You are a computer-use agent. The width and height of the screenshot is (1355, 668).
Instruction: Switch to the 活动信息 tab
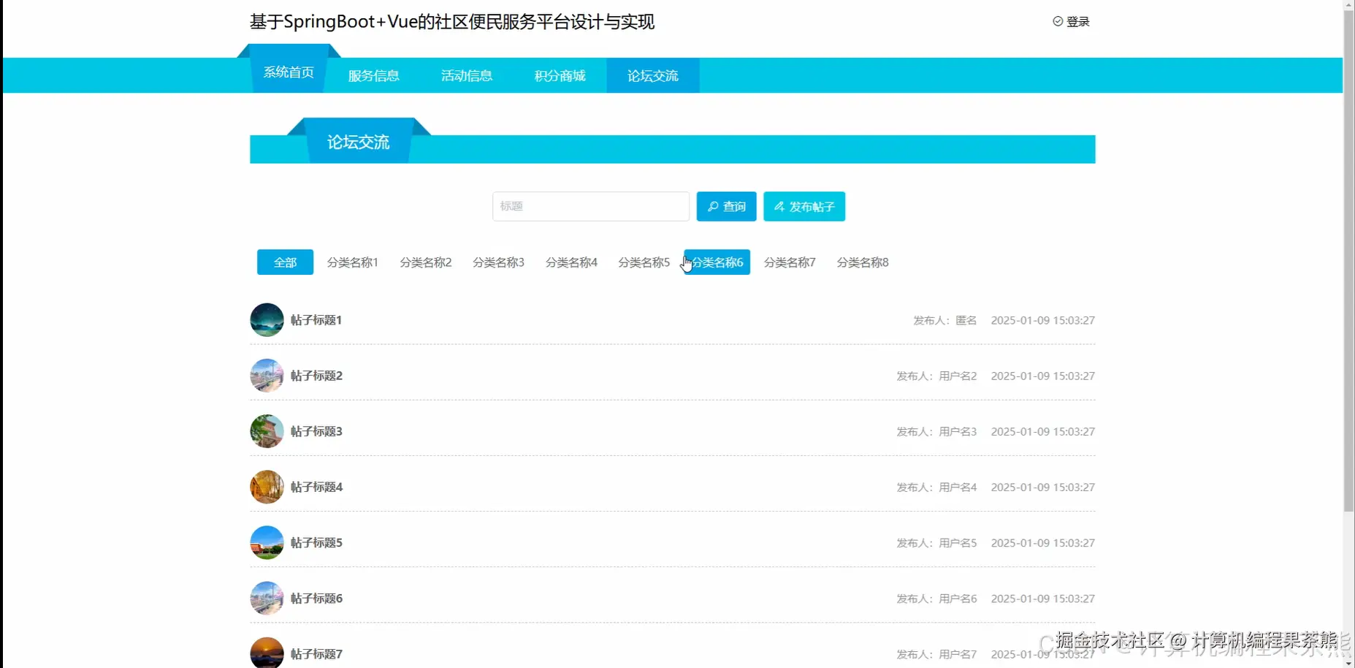point(467,76)
